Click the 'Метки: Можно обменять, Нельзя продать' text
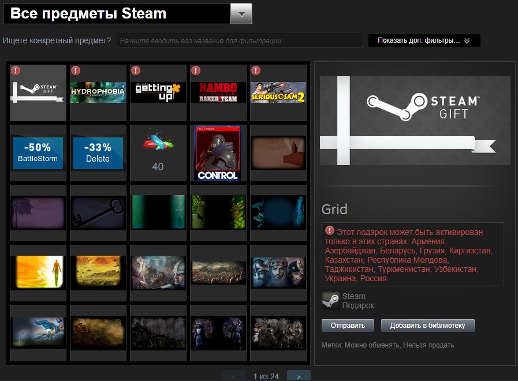The width and height of the screenshot is (518, 381). point(388,345)
